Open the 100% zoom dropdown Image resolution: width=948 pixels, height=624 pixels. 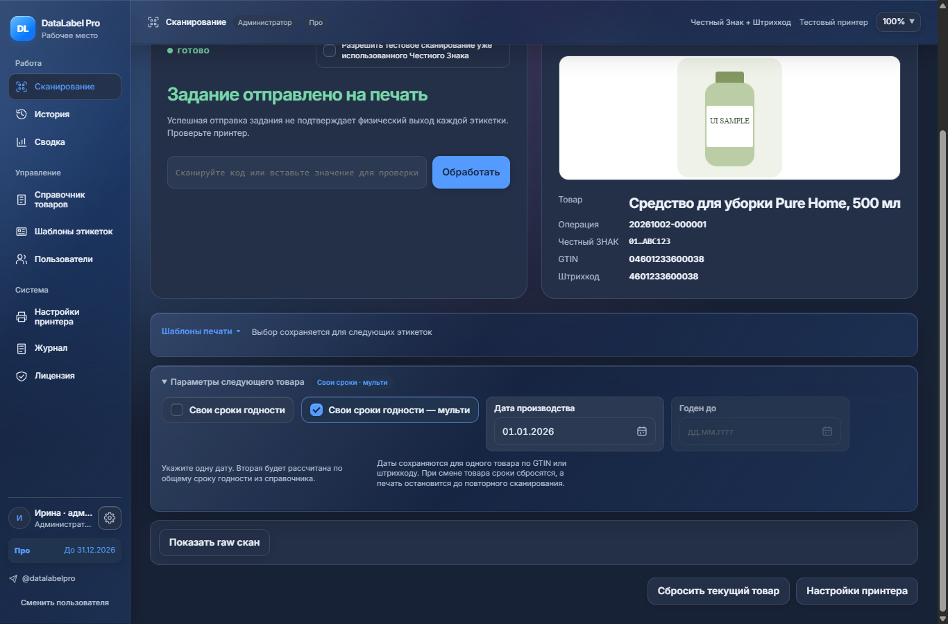click(x=899, y=21)
